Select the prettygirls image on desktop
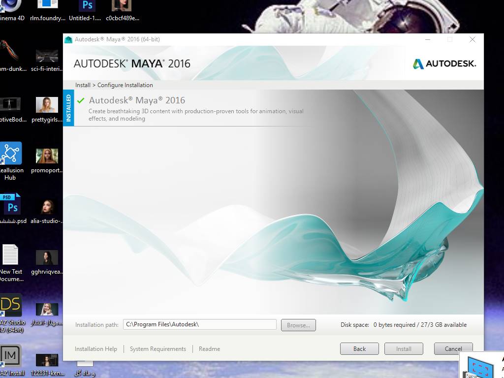Image resolution: width=504 pixels, height=378 pixels. point(47,105)
